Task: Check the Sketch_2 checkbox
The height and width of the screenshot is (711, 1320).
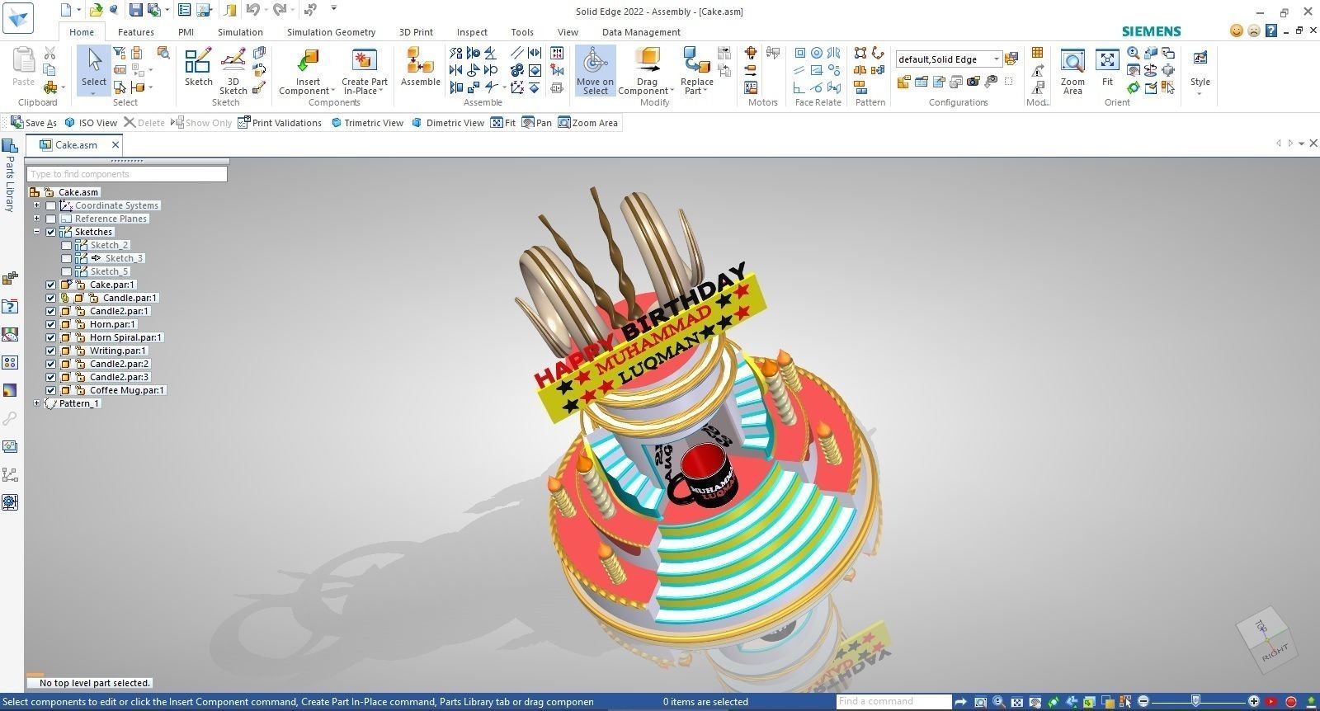Action: (x=67, y=245)
